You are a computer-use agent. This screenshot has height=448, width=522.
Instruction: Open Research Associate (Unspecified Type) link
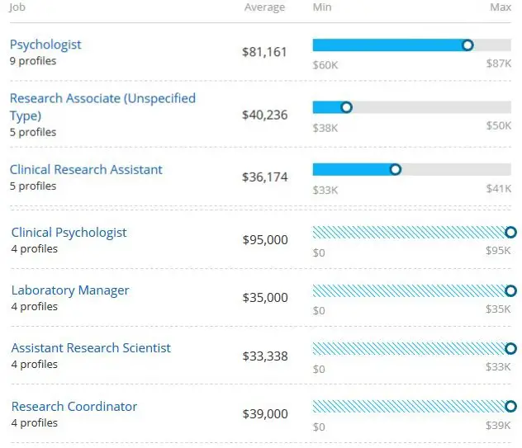tap(102, 98)
